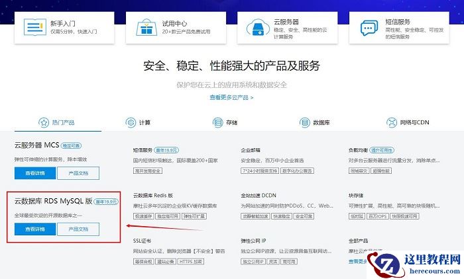Open the top 云服务器 card title

coord(286,22)
